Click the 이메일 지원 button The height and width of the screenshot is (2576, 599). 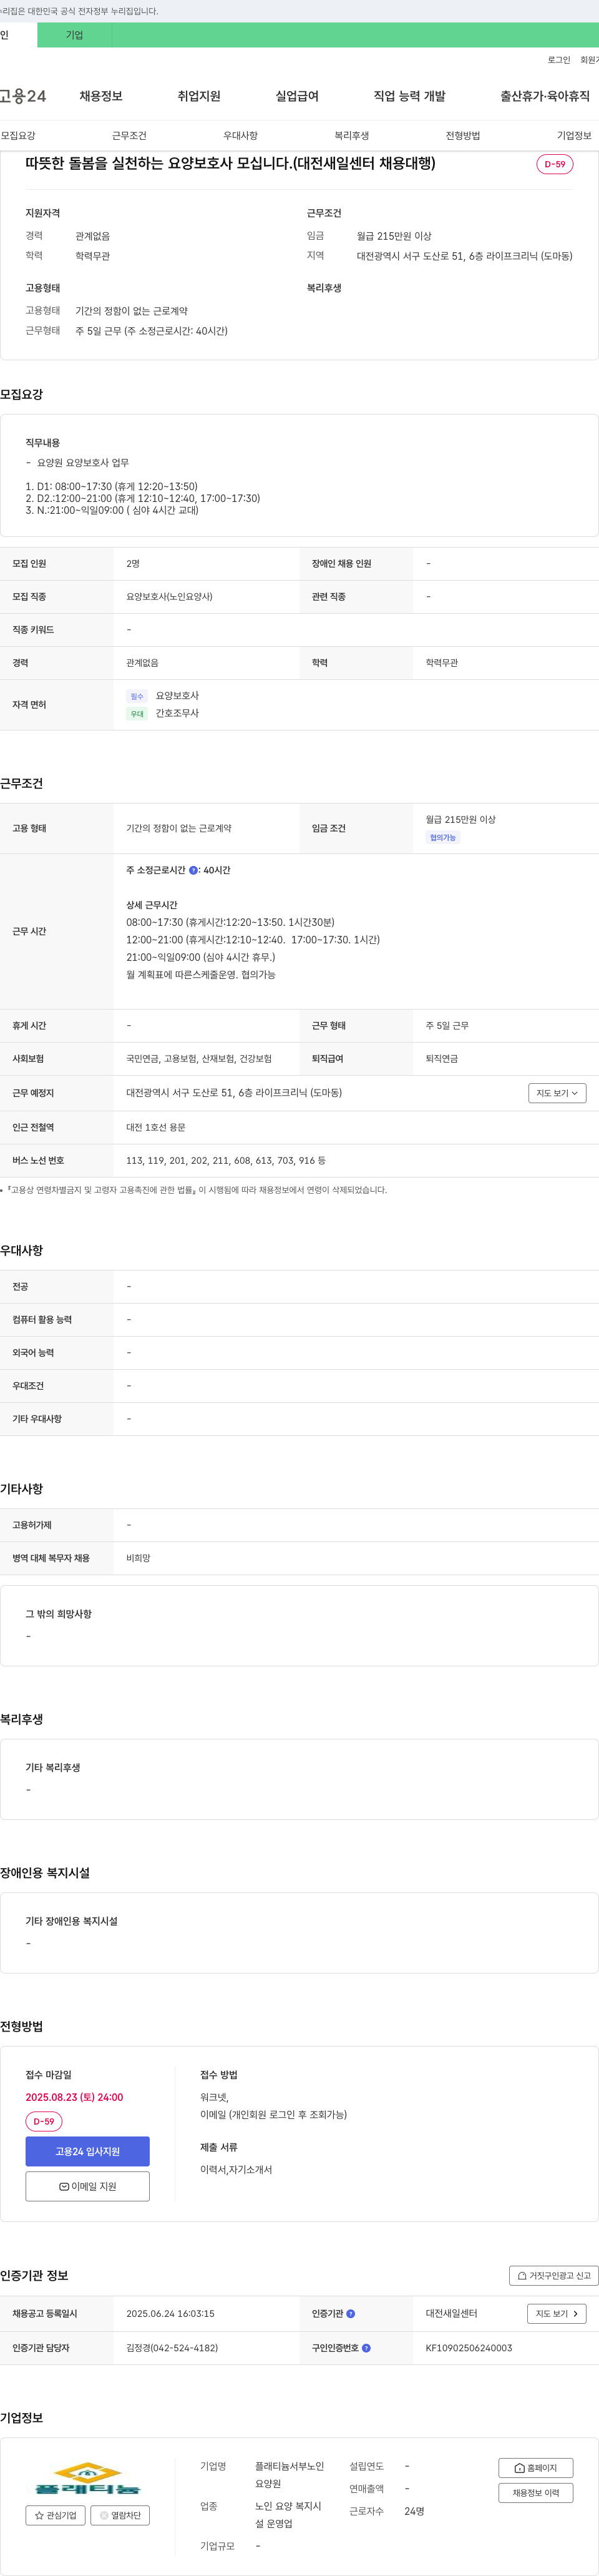(88, 2186)
